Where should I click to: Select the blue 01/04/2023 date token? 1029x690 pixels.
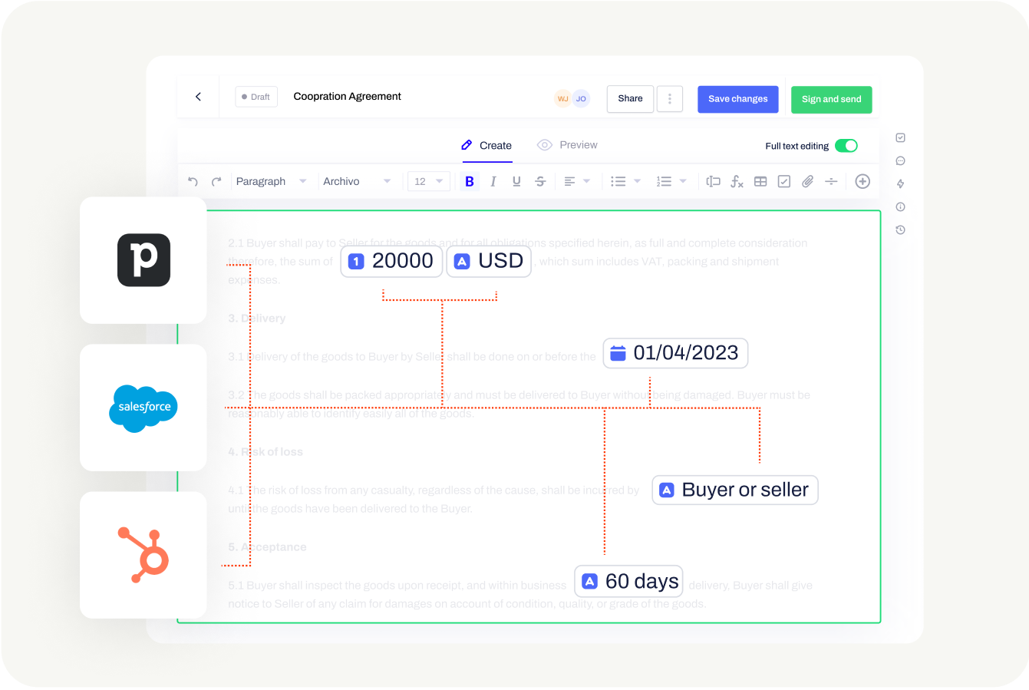click(x=674, y=353)
